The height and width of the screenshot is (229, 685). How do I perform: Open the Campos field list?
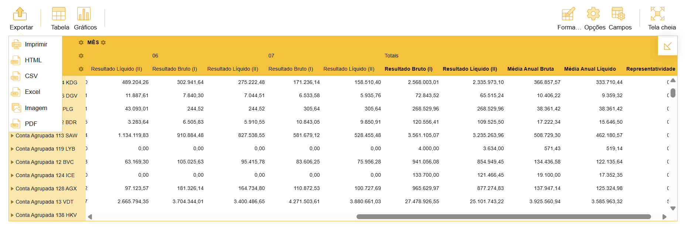(620, 19)
